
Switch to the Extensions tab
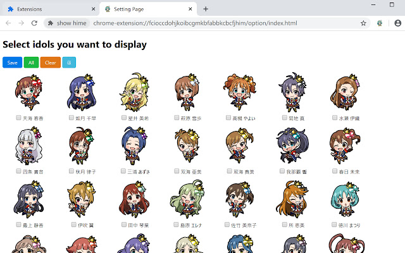49,9
